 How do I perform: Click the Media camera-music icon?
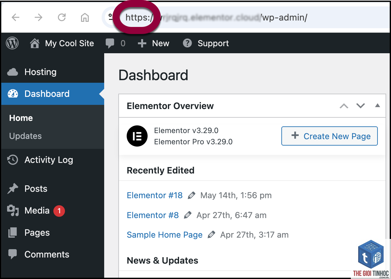[x=13, y=211]
